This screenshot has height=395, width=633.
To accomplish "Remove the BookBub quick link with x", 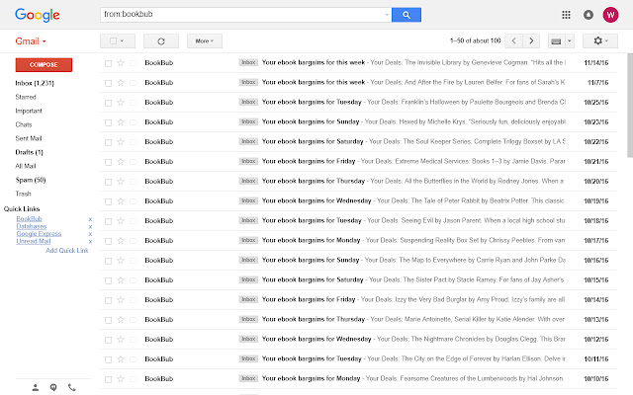I will click(x=90, y=219).
